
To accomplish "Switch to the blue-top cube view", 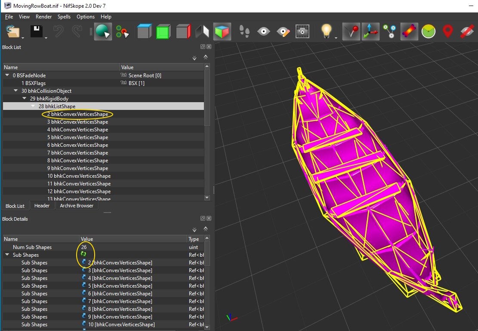I will pos(144,32).
